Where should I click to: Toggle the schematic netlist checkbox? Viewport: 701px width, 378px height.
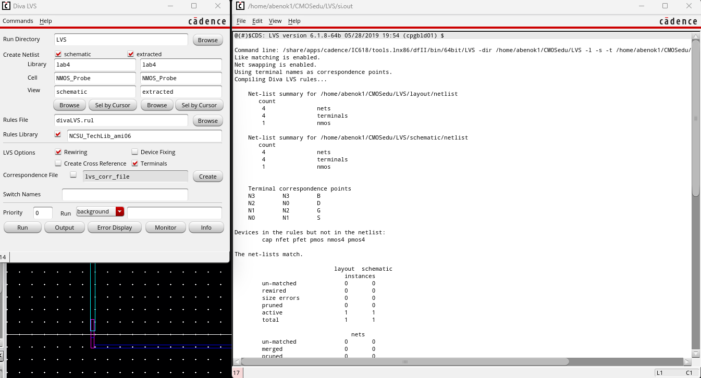point(58,54)
